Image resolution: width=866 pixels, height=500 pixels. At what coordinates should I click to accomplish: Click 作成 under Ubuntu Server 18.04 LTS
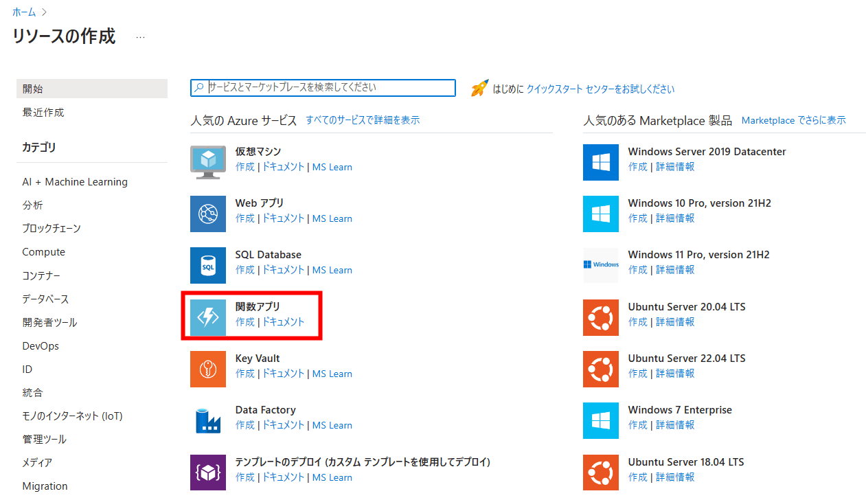coord(638,477)
